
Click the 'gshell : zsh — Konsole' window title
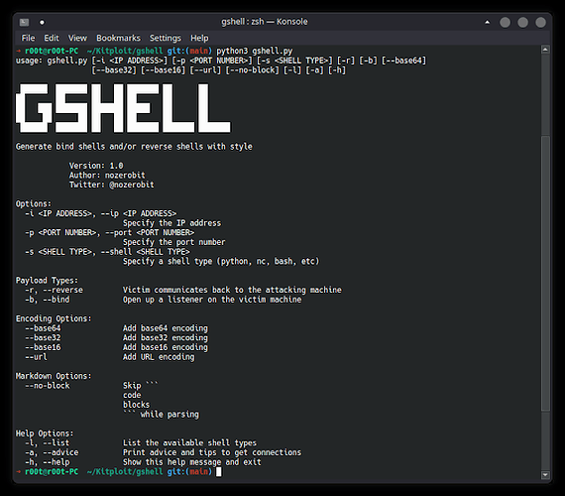coord(265,22)
